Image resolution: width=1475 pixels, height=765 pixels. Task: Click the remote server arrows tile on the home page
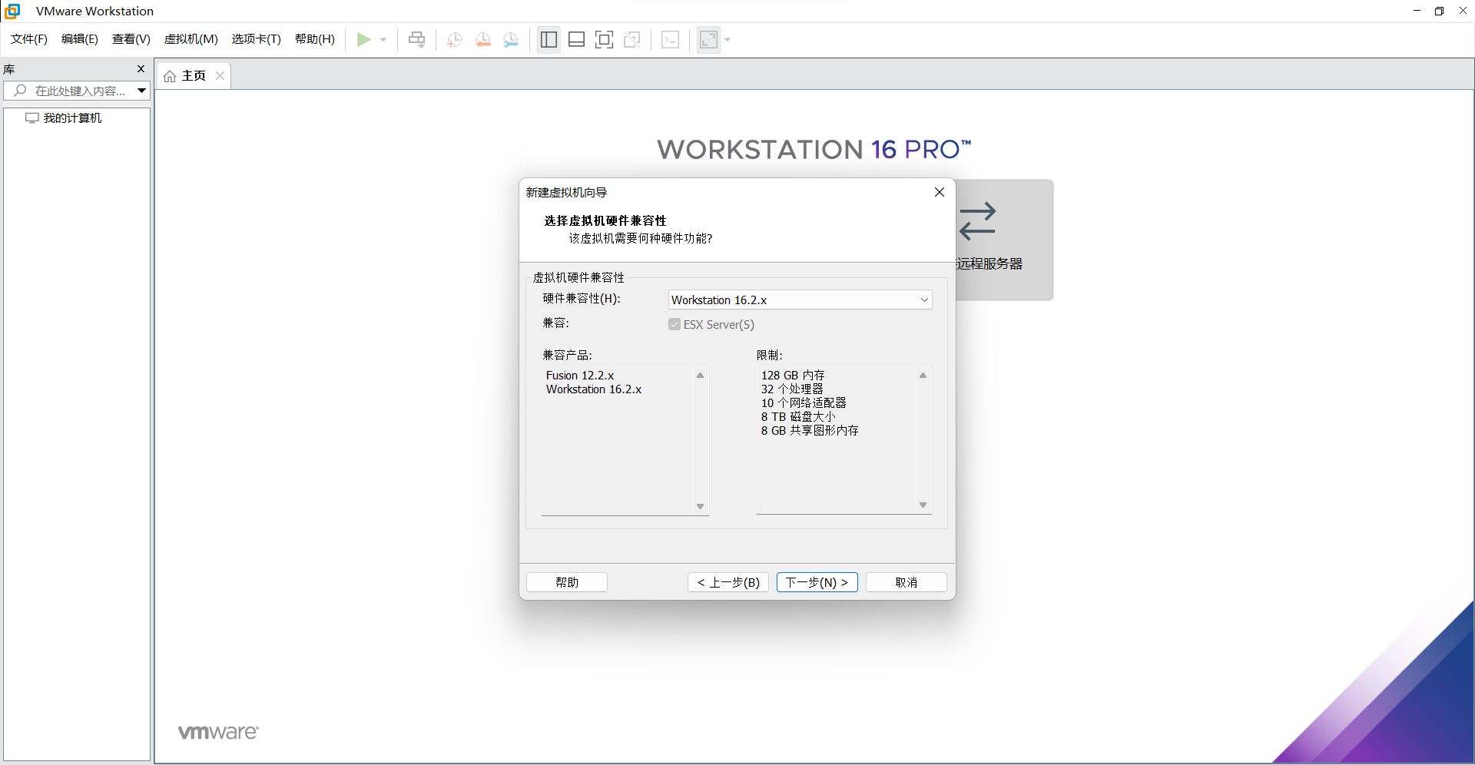(1004, 240)
